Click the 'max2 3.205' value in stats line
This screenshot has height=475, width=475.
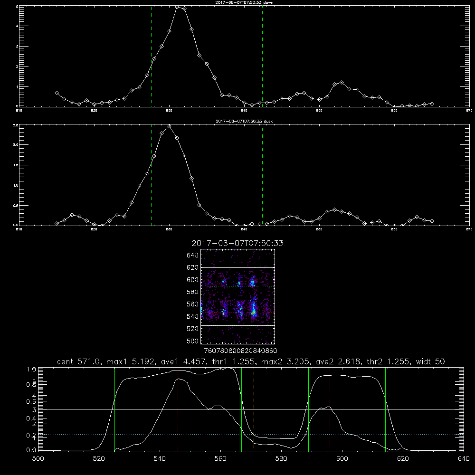click(285, 361)
